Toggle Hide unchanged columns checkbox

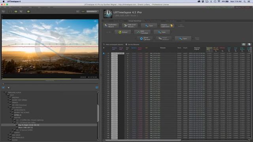coord(104,45)
